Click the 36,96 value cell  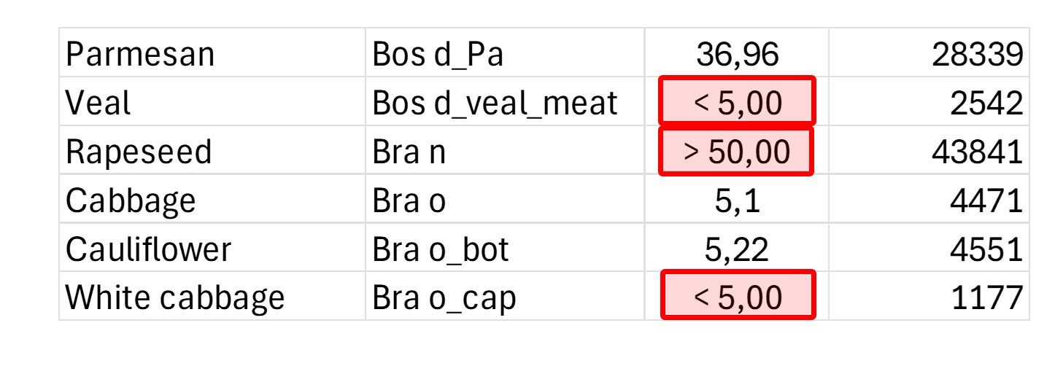737,55
